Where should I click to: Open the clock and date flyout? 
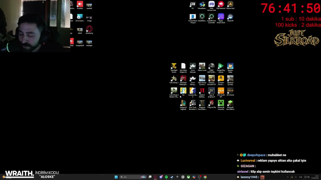click(x=315, y=177)
